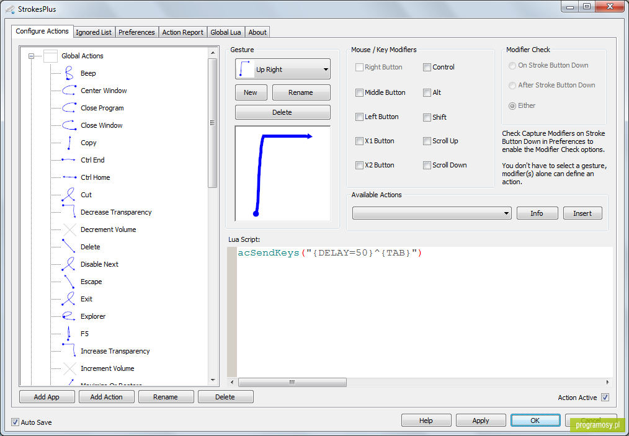Check the Scroll Up checkbox

point(427,141)
